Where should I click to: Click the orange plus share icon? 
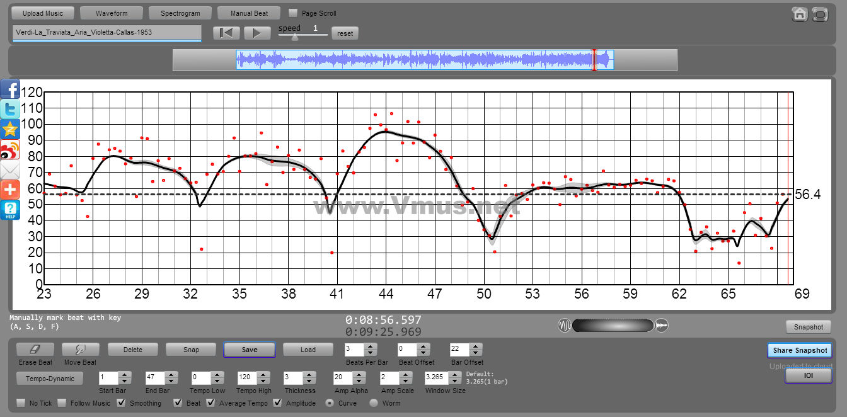tap(9, 190)
